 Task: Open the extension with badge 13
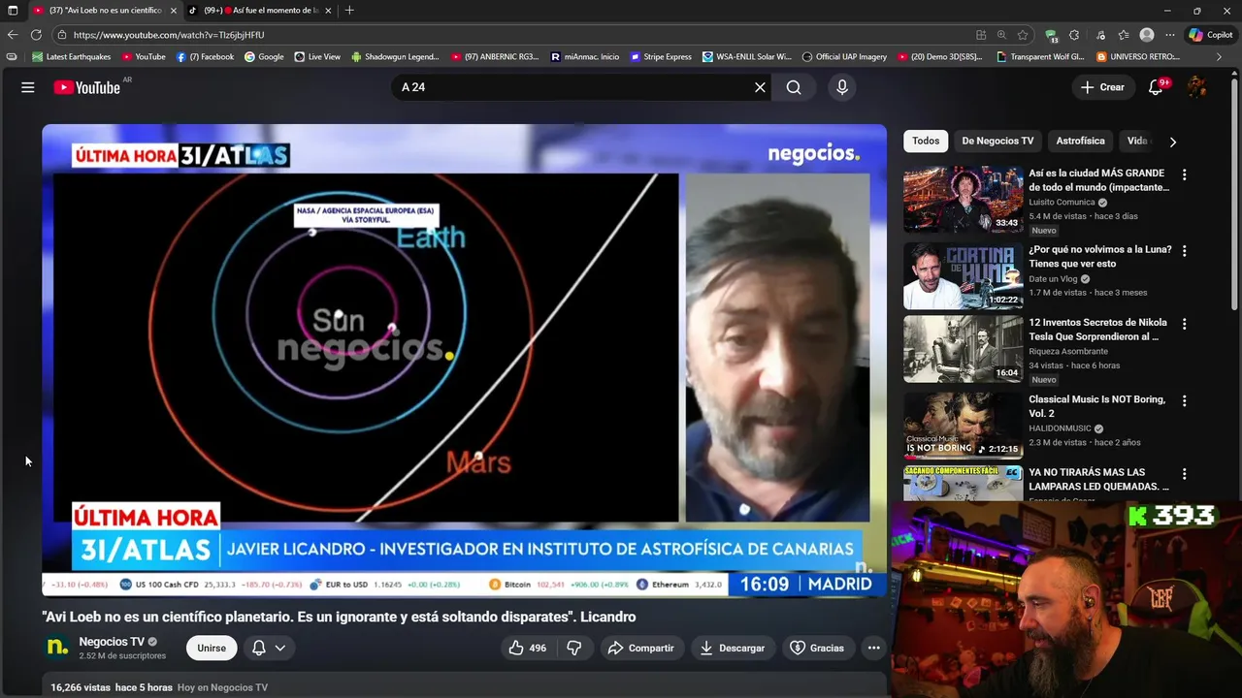click(1051, 34)
